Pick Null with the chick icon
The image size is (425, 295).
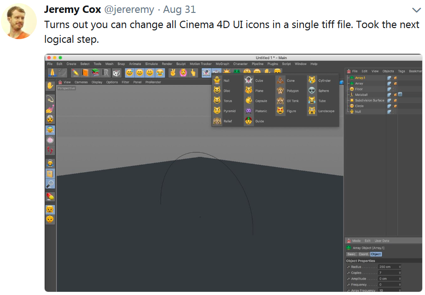click(x=217, y=80)
